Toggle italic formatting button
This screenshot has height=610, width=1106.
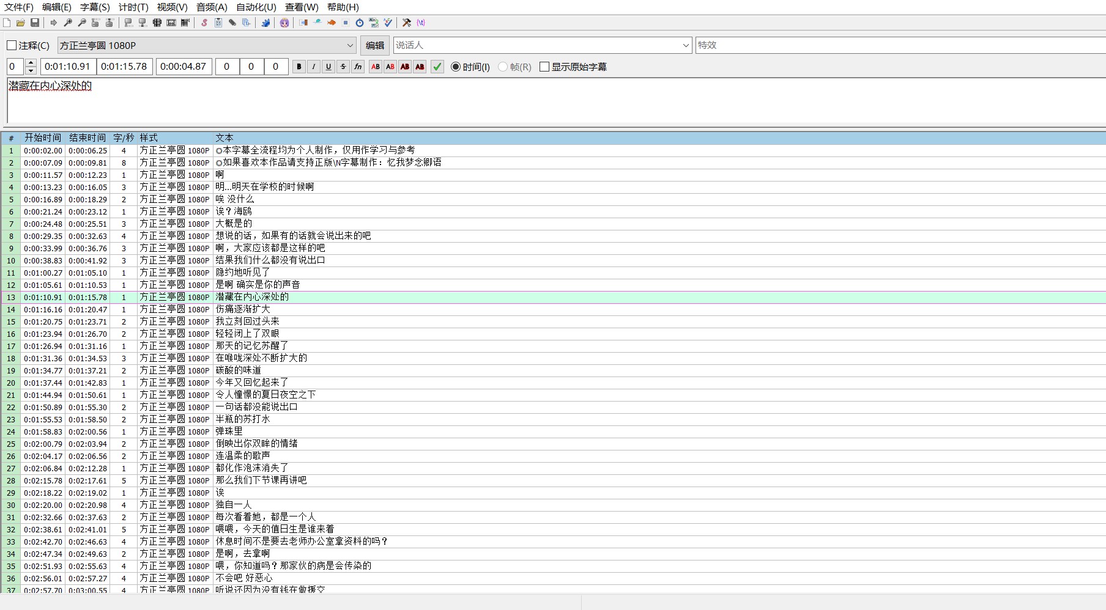314,67
